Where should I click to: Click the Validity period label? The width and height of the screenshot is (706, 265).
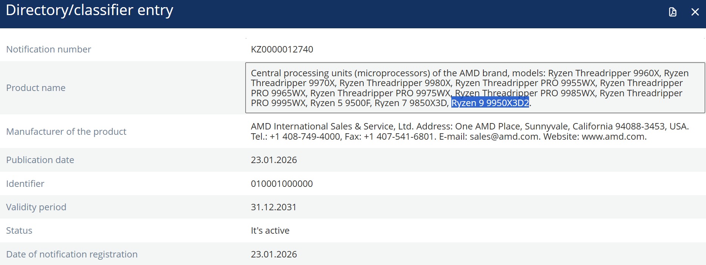tap(36, 207)
